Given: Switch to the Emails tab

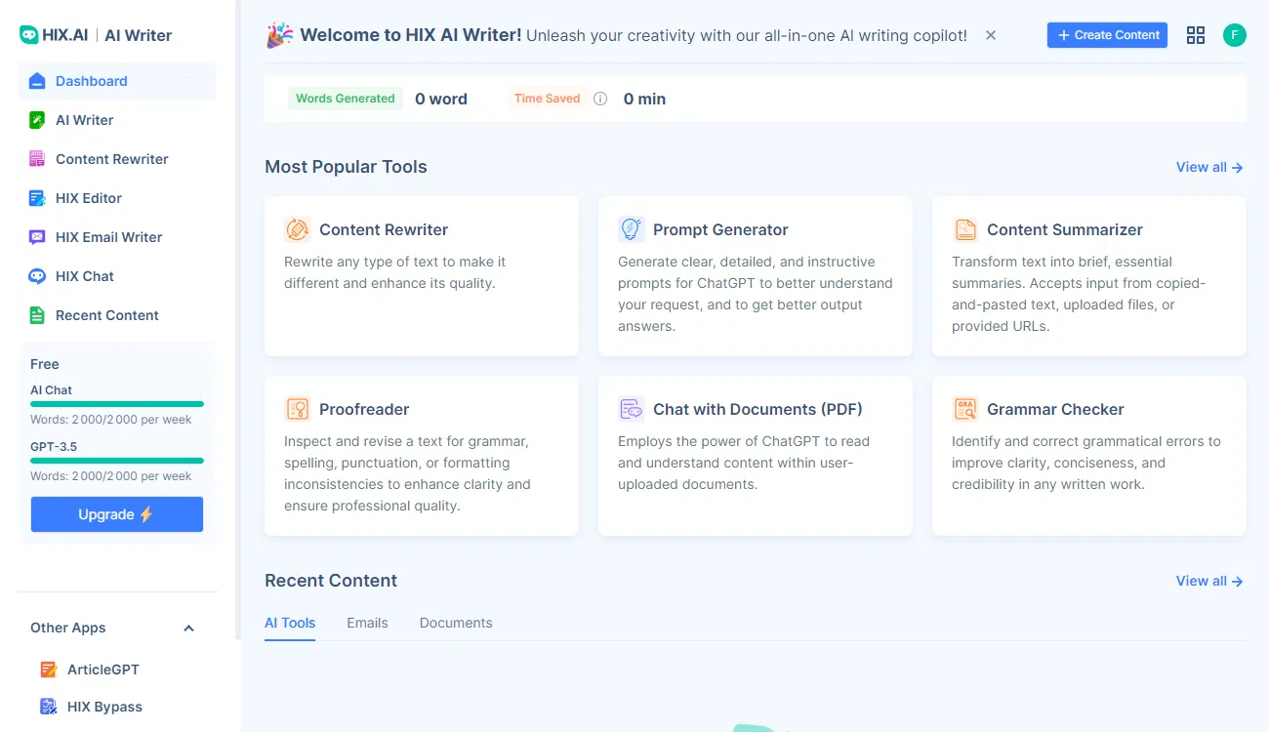Looking at the screenshot, I should coord(367,623).
